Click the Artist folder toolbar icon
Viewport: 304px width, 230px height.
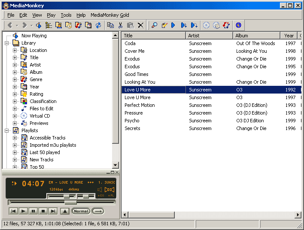pyautogui.click(x=58, y=25)
